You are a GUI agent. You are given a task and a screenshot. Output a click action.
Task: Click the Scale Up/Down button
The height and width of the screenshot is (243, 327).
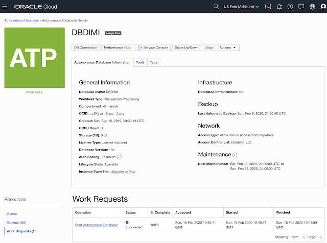(x=186, y=47)
